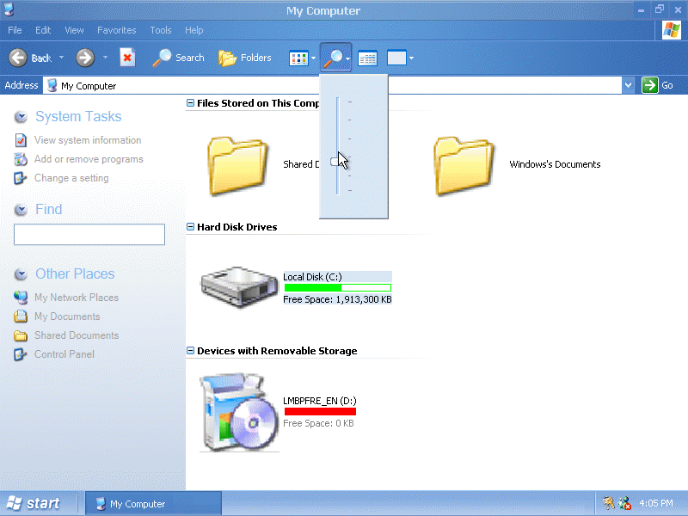This screenshot has height=516, width=688.
Task: Collapse the Find section
Action: point(21,210)
